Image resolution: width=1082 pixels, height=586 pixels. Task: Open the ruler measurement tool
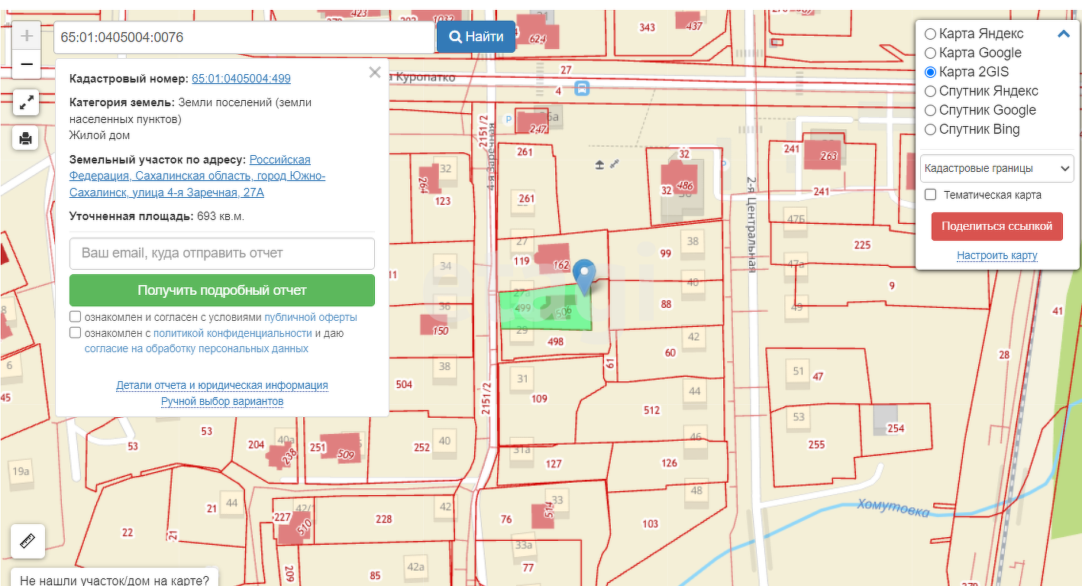28,542
